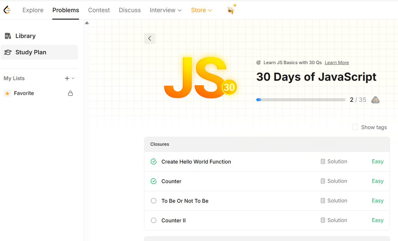
Task: Click the JS badge icon beside progress
Action: tap(375, 99)
